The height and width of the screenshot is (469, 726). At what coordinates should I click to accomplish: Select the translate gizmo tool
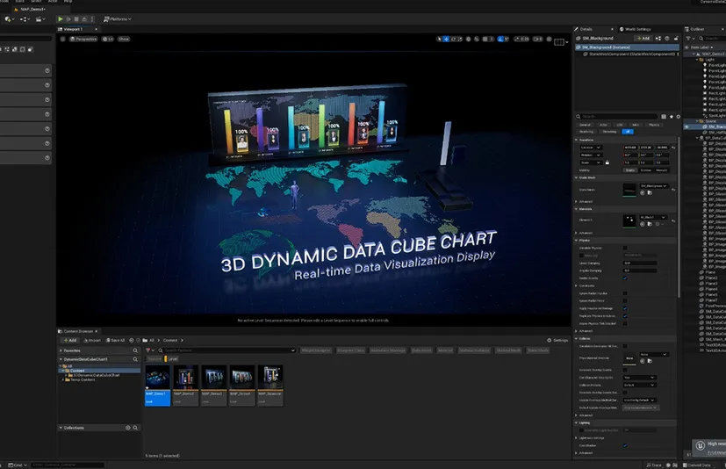coord(446,39)
